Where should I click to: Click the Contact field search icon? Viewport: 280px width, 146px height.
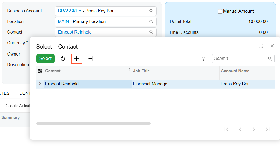[x=151, y=32]
